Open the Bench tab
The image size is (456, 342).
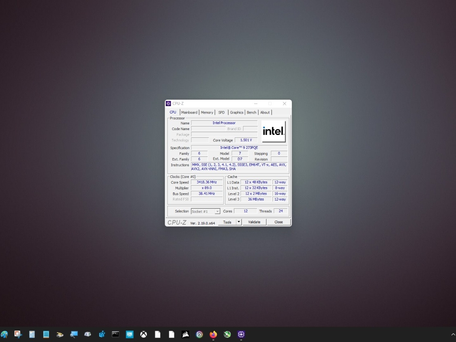252,113
